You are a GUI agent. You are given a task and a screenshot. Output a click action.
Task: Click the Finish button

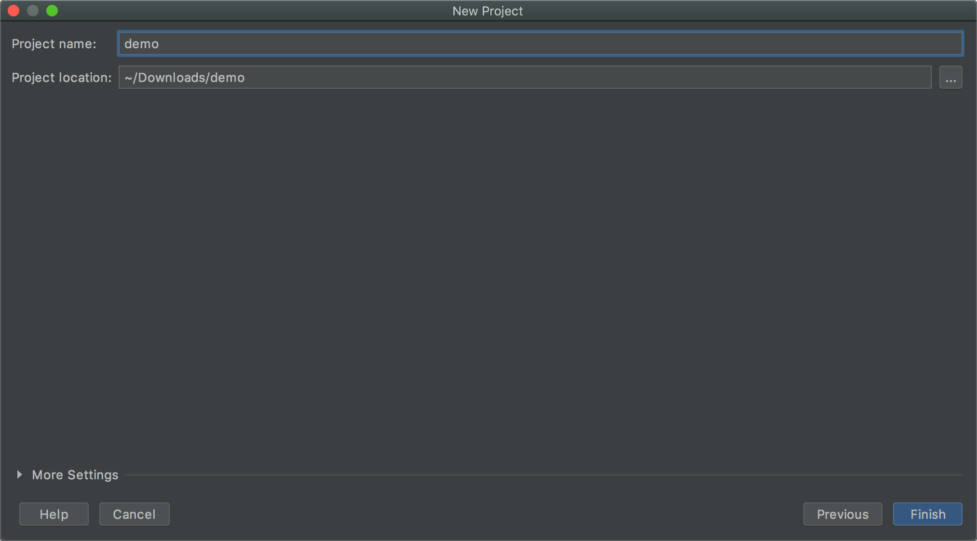click(927, 514)
